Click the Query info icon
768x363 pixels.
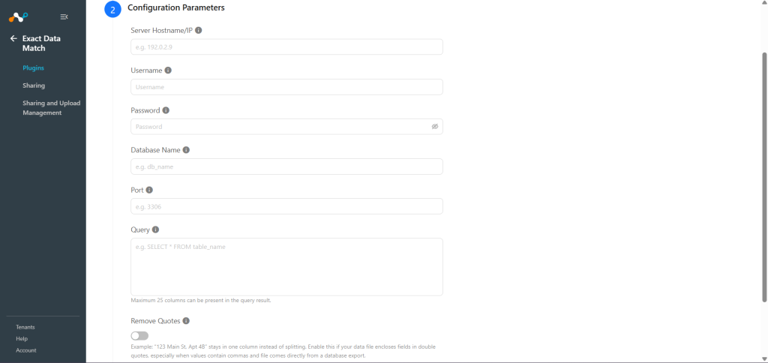click(156, 229)
